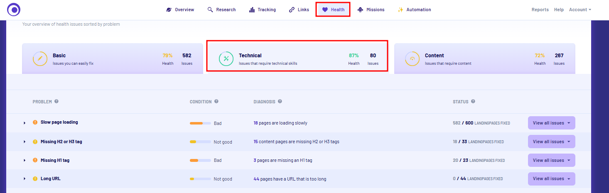This screenshot has width=609, height=193.
Task: Expand the Missing H1 tag row
Action: [25, 161]
